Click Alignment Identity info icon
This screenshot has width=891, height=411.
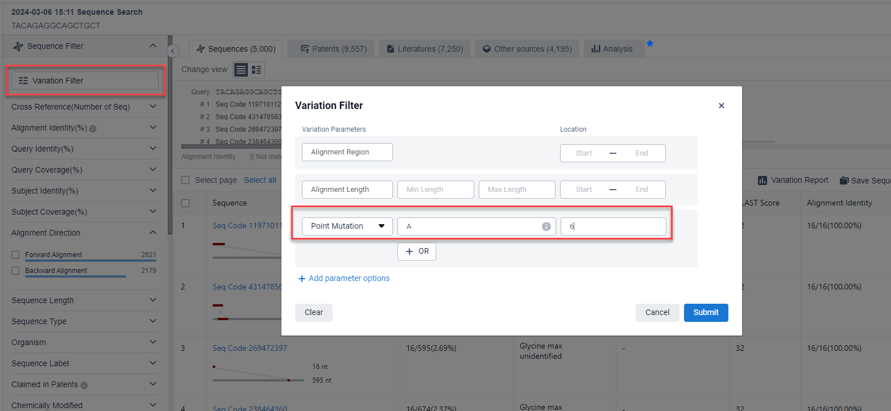click(93, 129)
